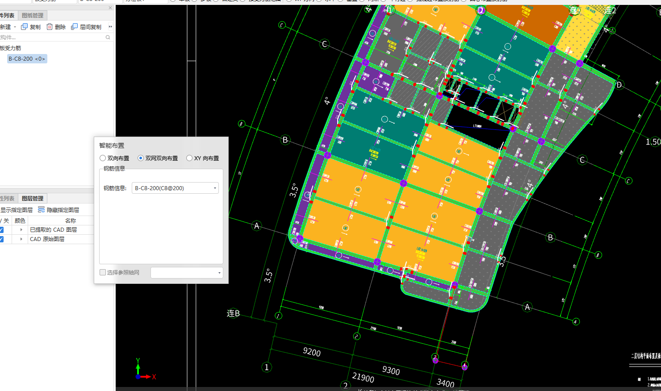Click into the component search field

point(53,37)
